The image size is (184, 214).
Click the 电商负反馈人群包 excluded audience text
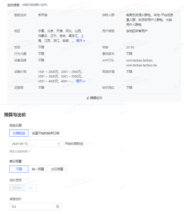click(138, 15)
